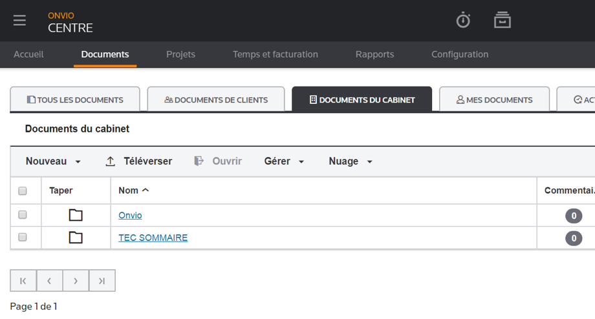Screen dimensions: 595x319
Task: Go to the Accueil menu
Action: click(28, 54)
